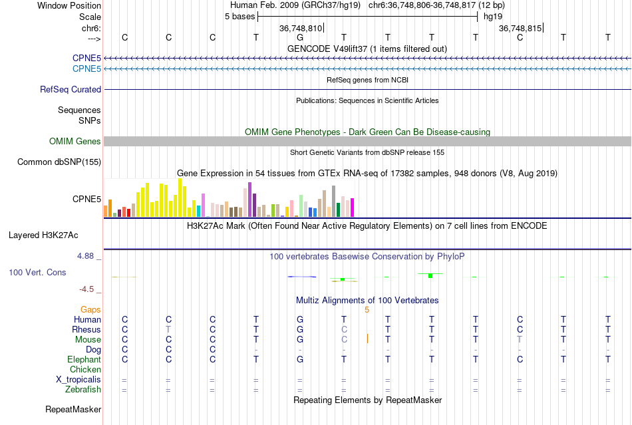The width and height of the screenshot is (632, 425).
Task: Click the CPNE5 label beside the GTEx bar chart
Action: 86,199
